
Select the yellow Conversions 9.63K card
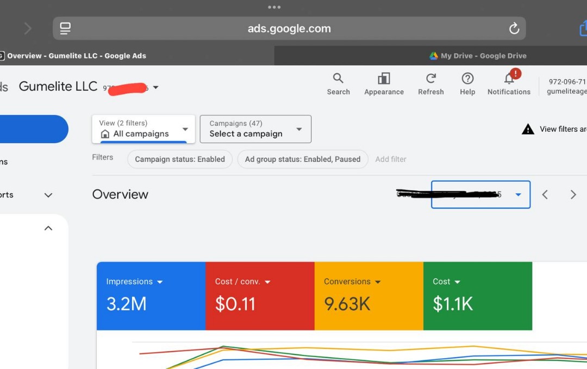[x=369, y=296]
